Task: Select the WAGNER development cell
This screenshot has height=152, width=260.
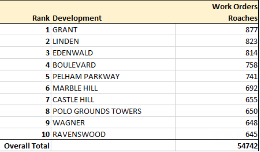Action: [x=113, y=122]
